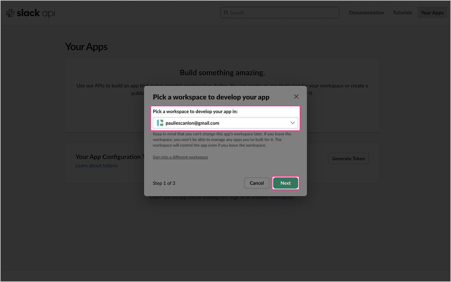Open the Tutorials menu item

(x=402, y=13)
